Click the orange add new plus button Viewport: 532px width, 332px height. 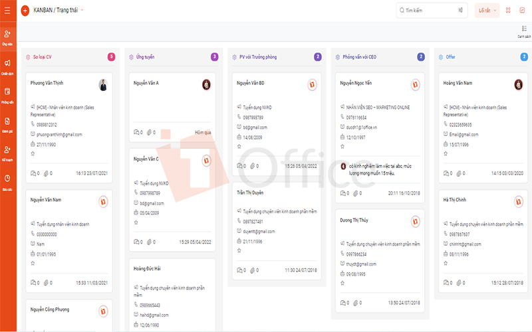pos(25,11)
